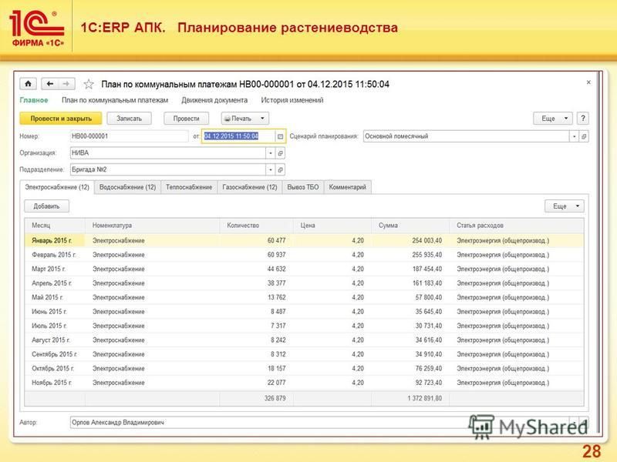Add document to favorites with star

(x=89, y=84)
